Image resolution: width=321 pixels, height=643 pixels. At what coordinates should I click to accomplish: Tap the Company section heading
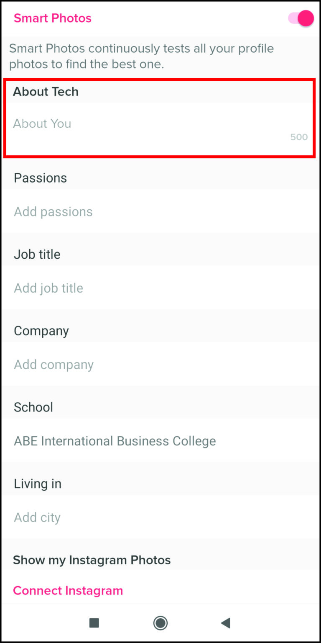point(41,331)
